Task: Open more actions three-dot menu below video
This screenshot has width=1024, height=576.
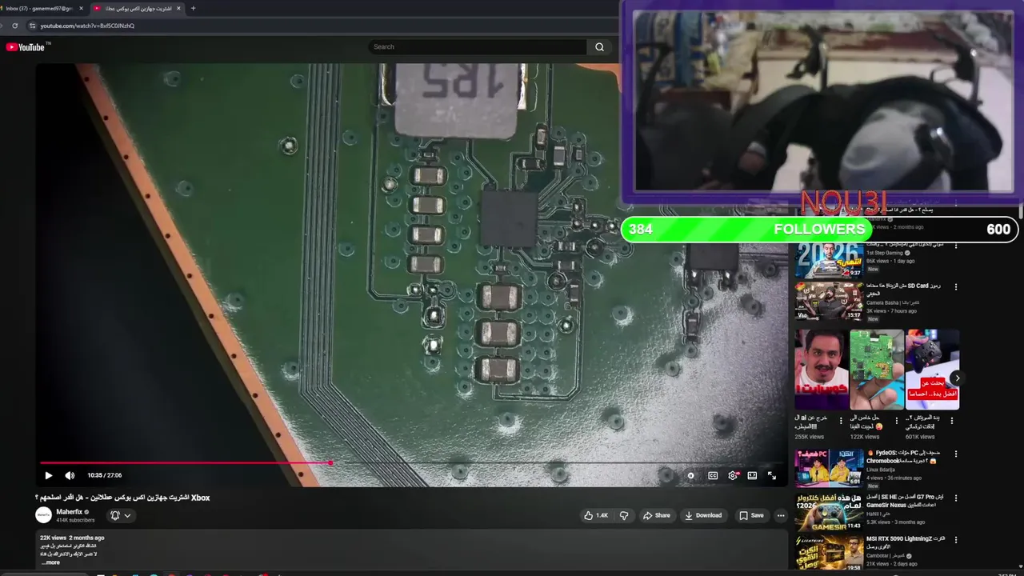Action: [x=781, y=515]
